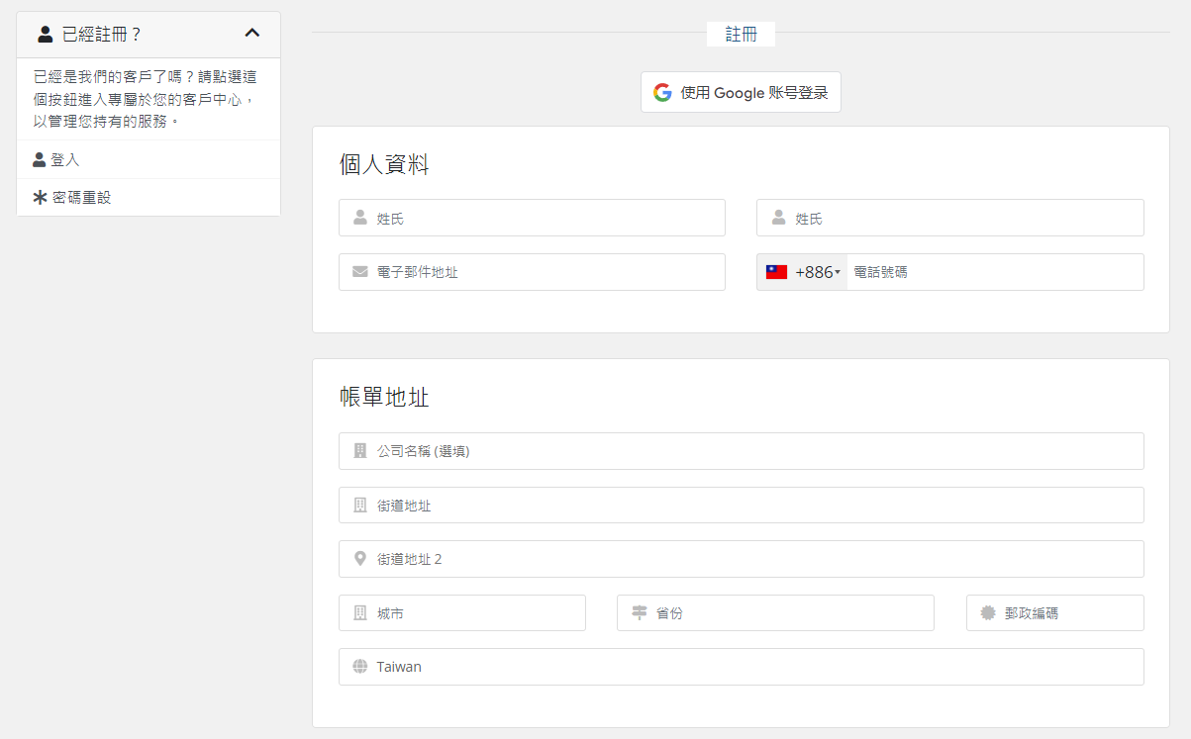Select the 註冊 tab
The image size is (1191, 739).
click(x=741, y=33)
